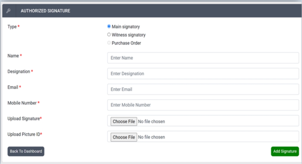Click the Upload Signature label

tap(24, 118)
